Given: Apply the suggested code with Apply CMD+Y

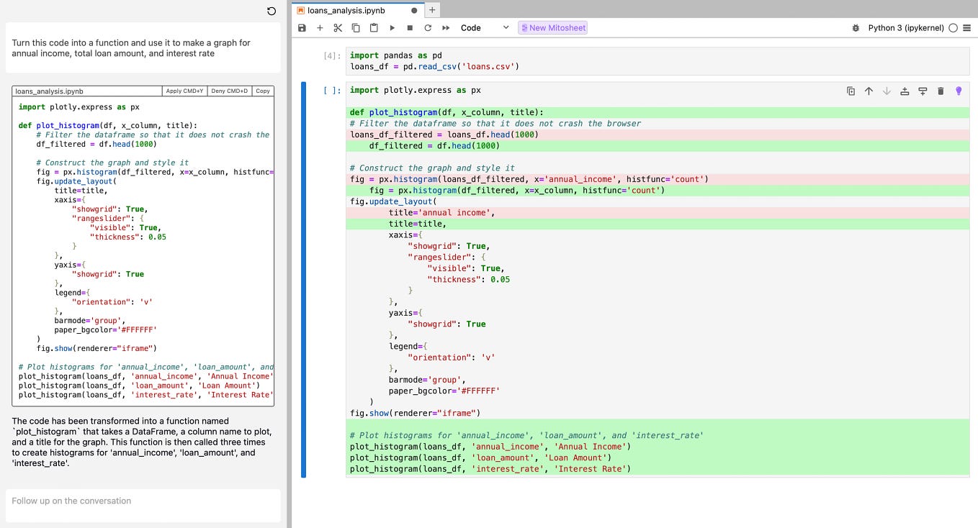Looking at the screenshot, I should [x=185, y=91].
